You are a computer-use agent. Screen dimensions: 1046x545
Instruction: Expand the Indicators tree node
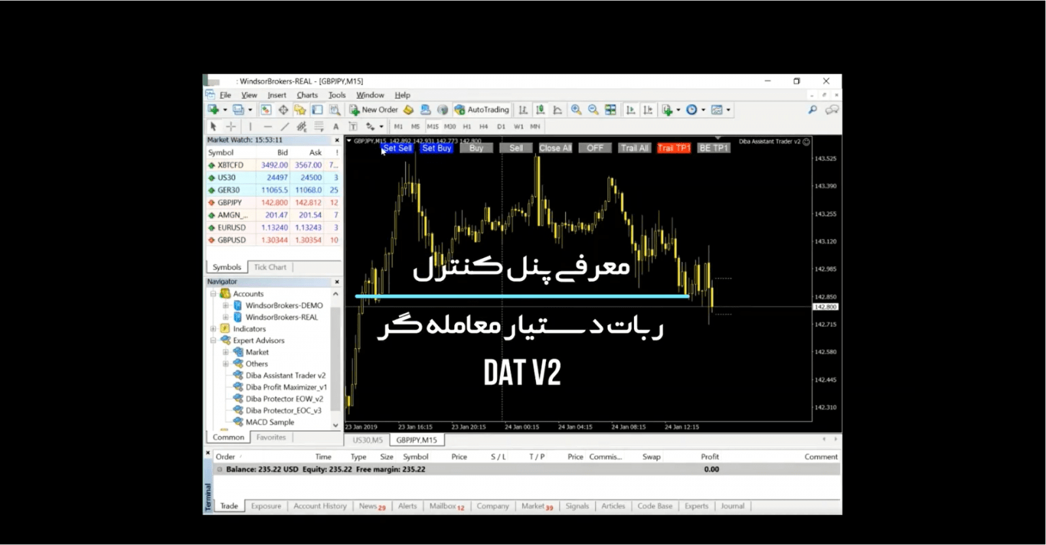pos(213,329)
